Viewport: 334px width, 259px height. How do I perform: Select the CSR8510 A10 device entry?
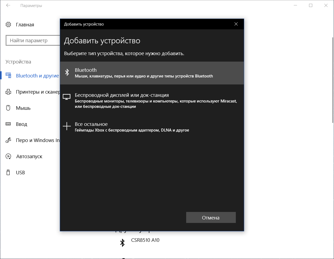(145, 240)
